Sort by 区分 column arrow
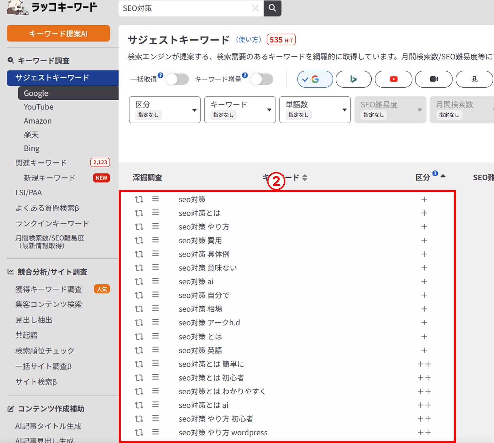This screenshot has height=443, width=494. 443,176
